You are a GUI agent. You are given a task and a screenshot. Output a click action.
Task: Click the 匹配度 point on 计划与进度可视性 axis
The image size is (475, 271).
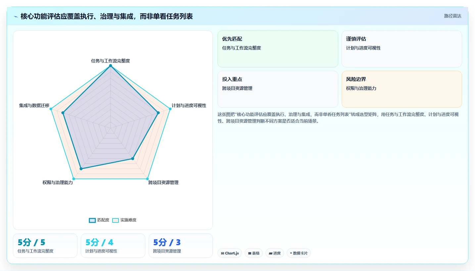coord(158,113)
